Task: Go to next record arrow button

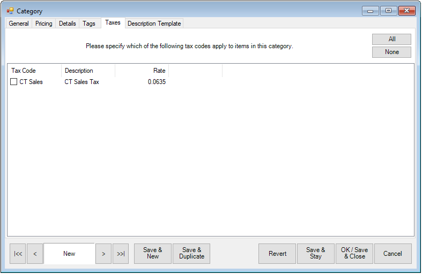Action: (103, 254)
